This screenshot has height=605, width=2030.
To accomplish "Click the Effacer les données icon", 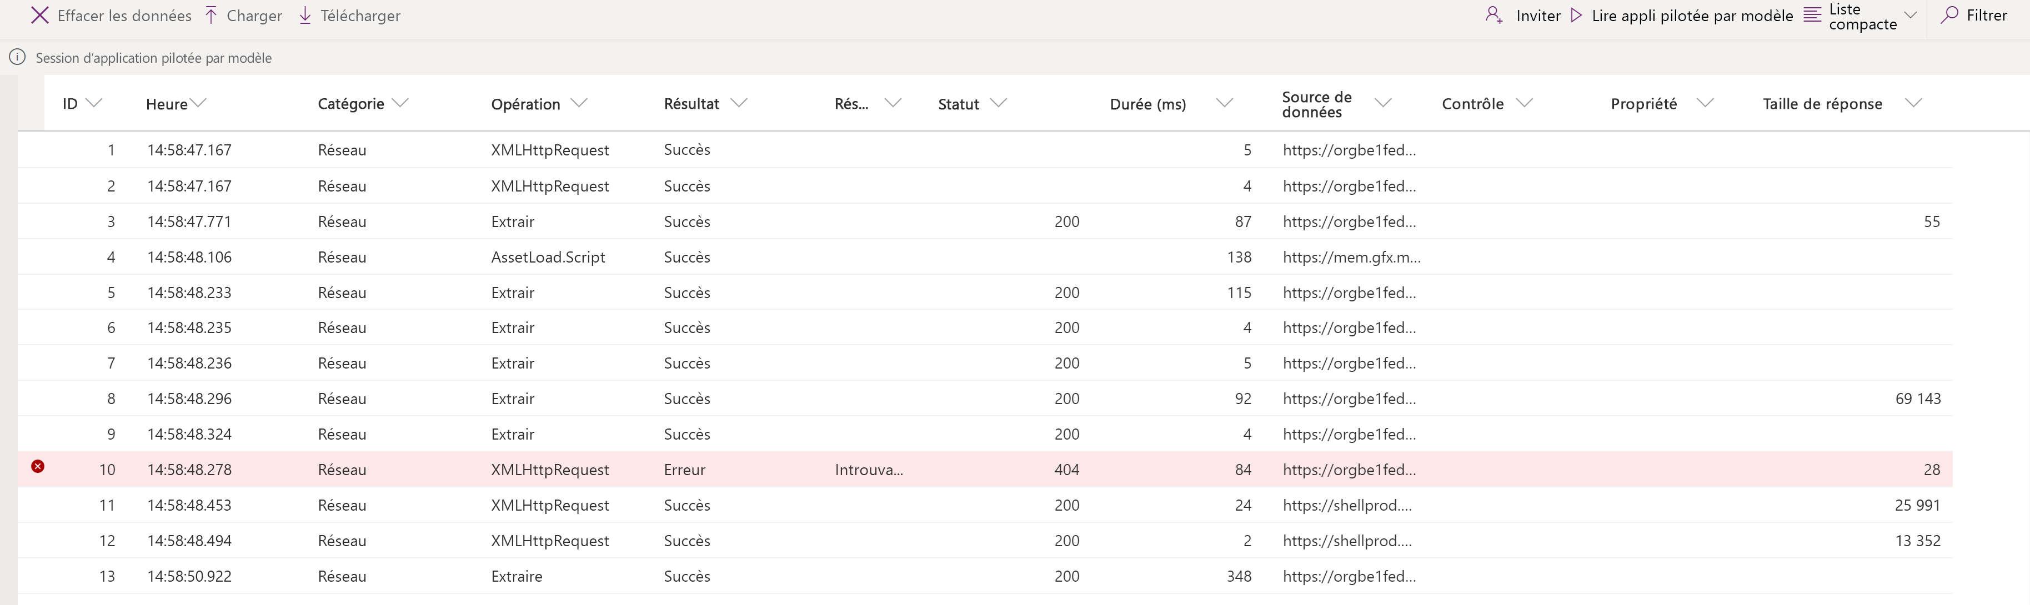I will click(35, 16).
